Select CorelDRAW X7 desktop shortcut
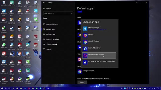Image resolution: width=161 pixels, height=90 pixels. tap(28, 63)
